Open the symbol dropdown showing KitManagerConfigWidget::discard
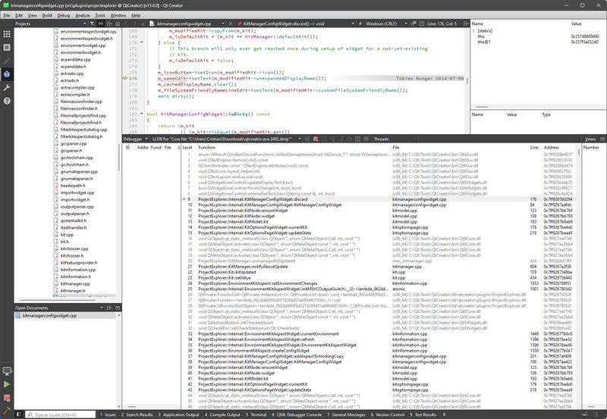The width and height of the screenshot is (607, 419). tap(296, 23)
